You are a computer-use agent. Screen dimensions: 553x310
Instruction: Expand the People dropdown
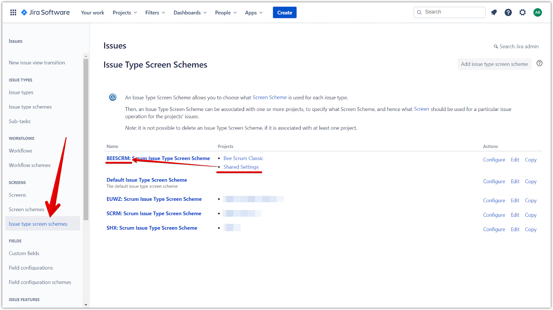click(x=226, y=12)
